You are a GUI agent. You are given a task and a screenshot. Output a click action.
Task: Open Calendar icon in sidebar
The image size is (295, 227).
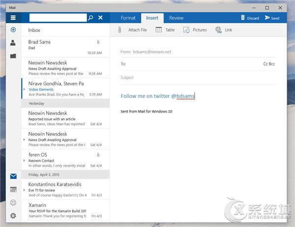pyautogui.click(x=13, y=189)
